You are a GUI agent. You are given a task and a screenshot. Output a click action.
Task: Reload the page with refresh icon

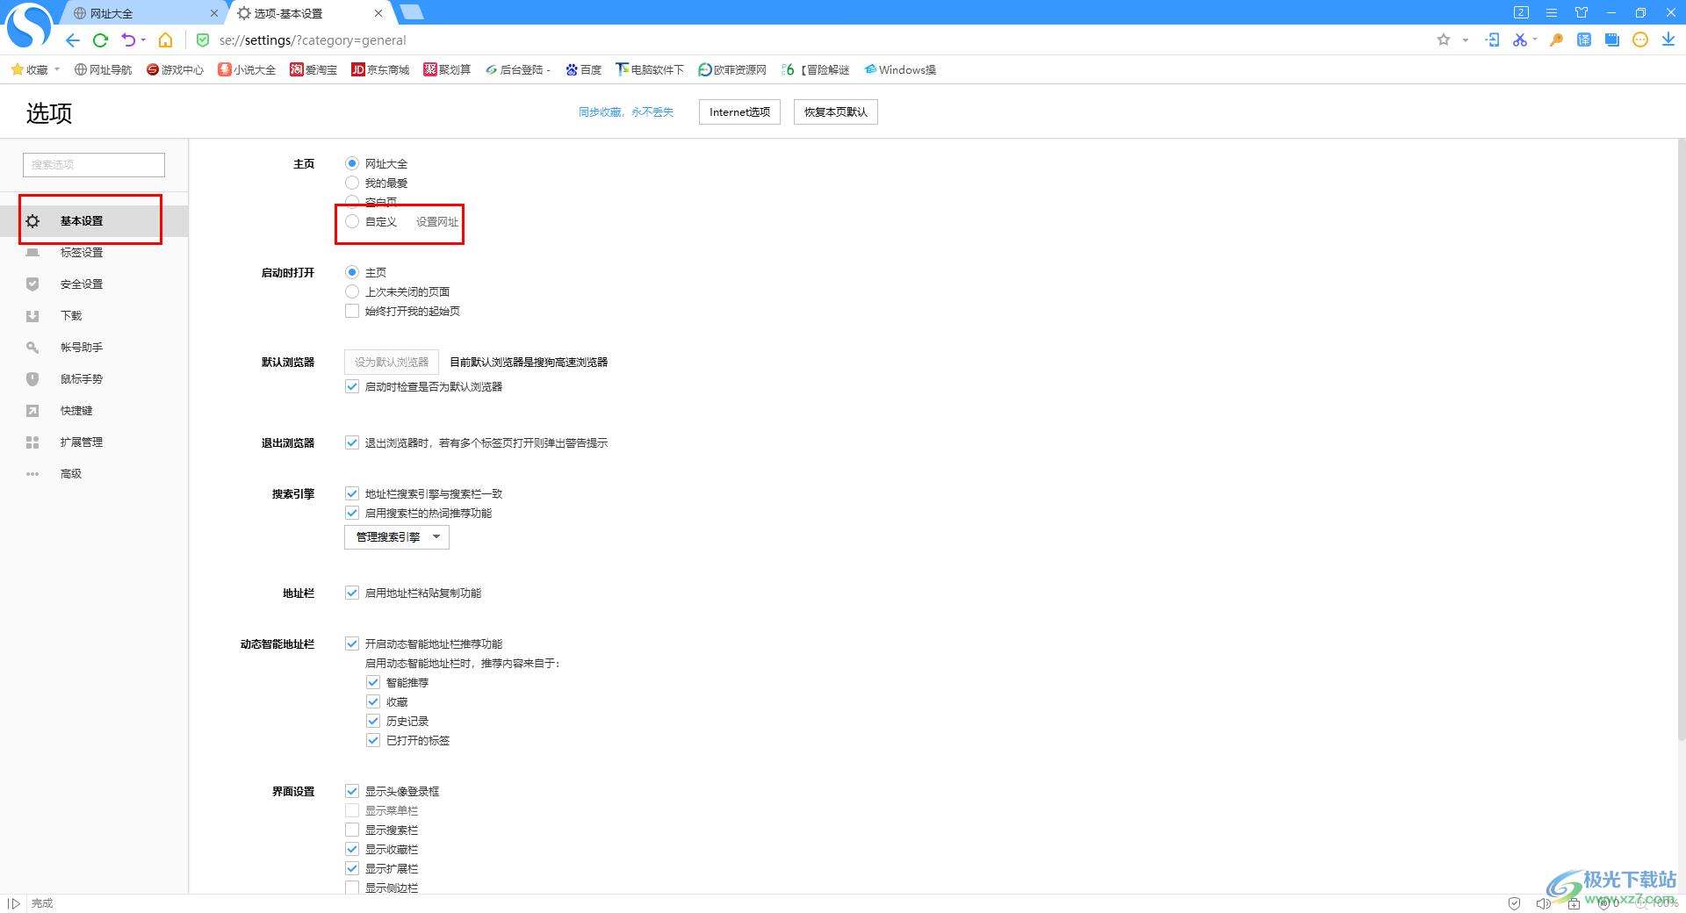click(x=100, y=40)
